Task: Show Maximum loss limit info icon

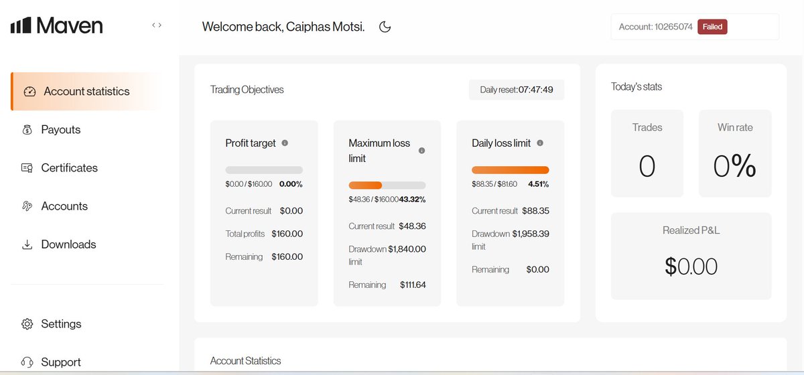Action: [x=421, y=151]
